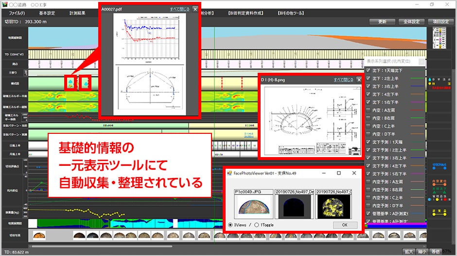Select the 1Toggle radio button
457x256 pixels.
pyautogui.click(x=257, y=225)
